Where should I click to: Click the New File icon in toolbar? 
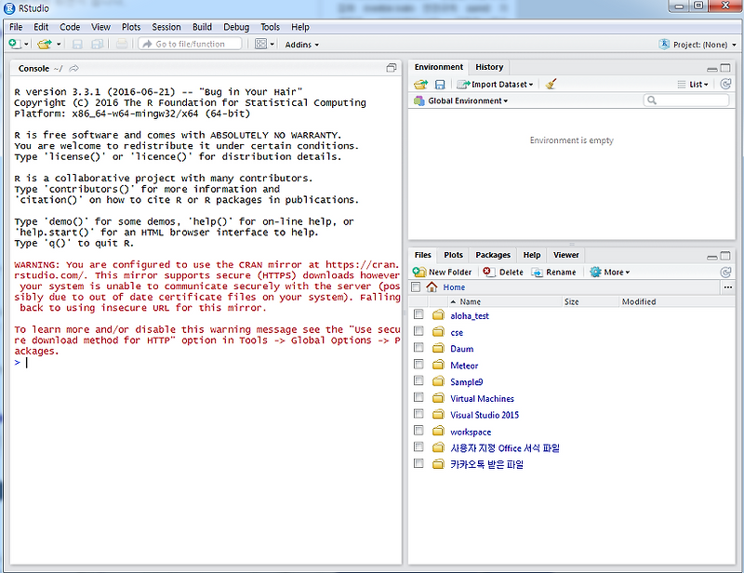pyautogui.click(x=15, y=44)
